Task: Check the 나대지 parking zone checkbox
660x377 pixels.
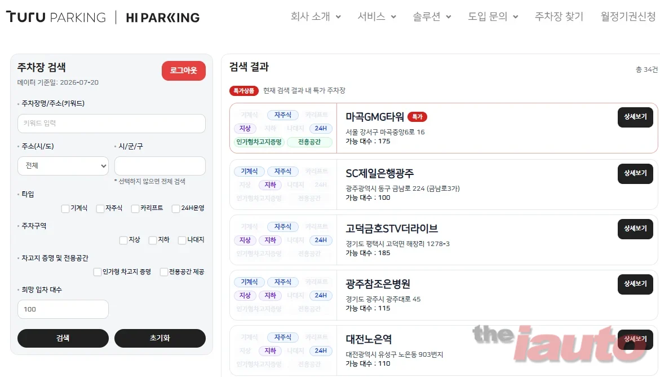Action: [x=182, y=240]
